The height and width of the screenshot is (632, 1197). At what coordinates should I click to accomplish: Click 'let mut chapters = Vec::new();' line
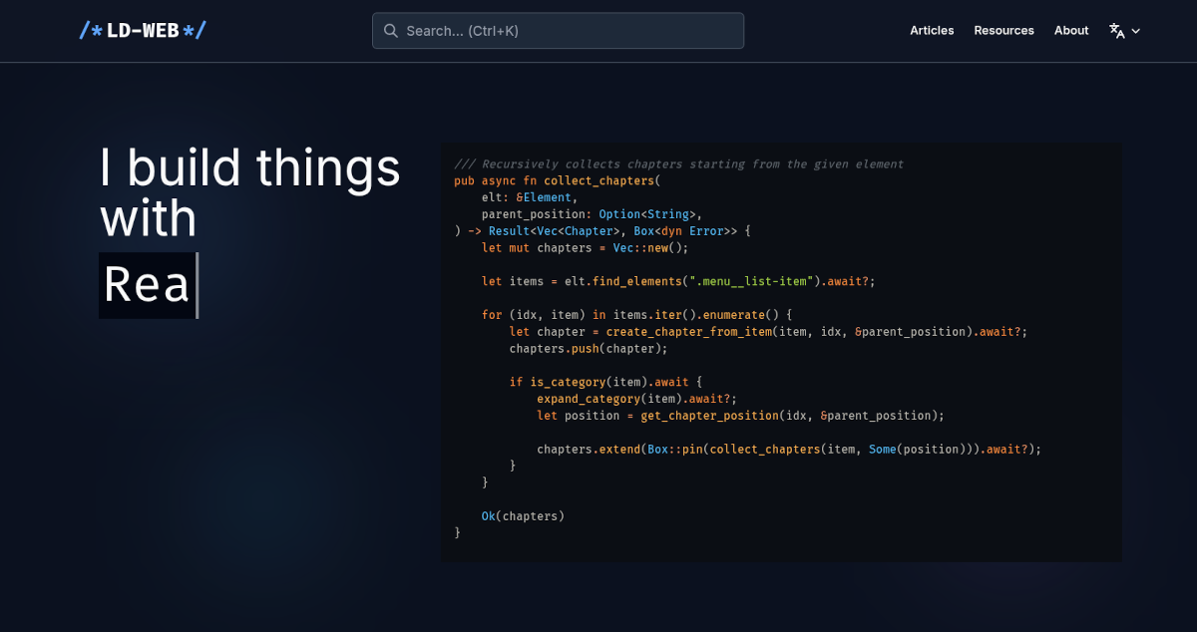pyautogui.click(x=586, y=248)
